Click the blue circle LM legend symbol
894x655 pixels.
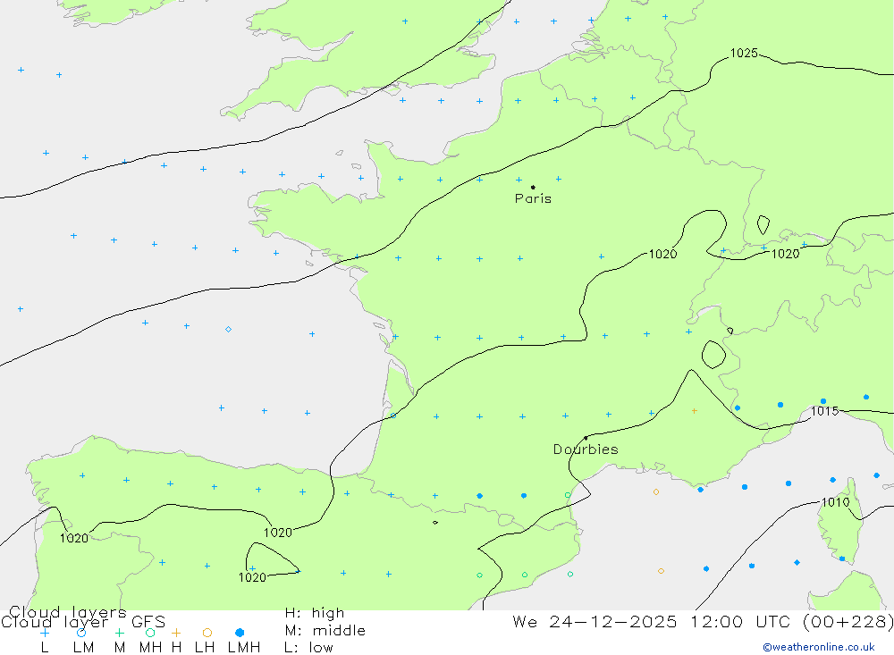click(81, 633)
